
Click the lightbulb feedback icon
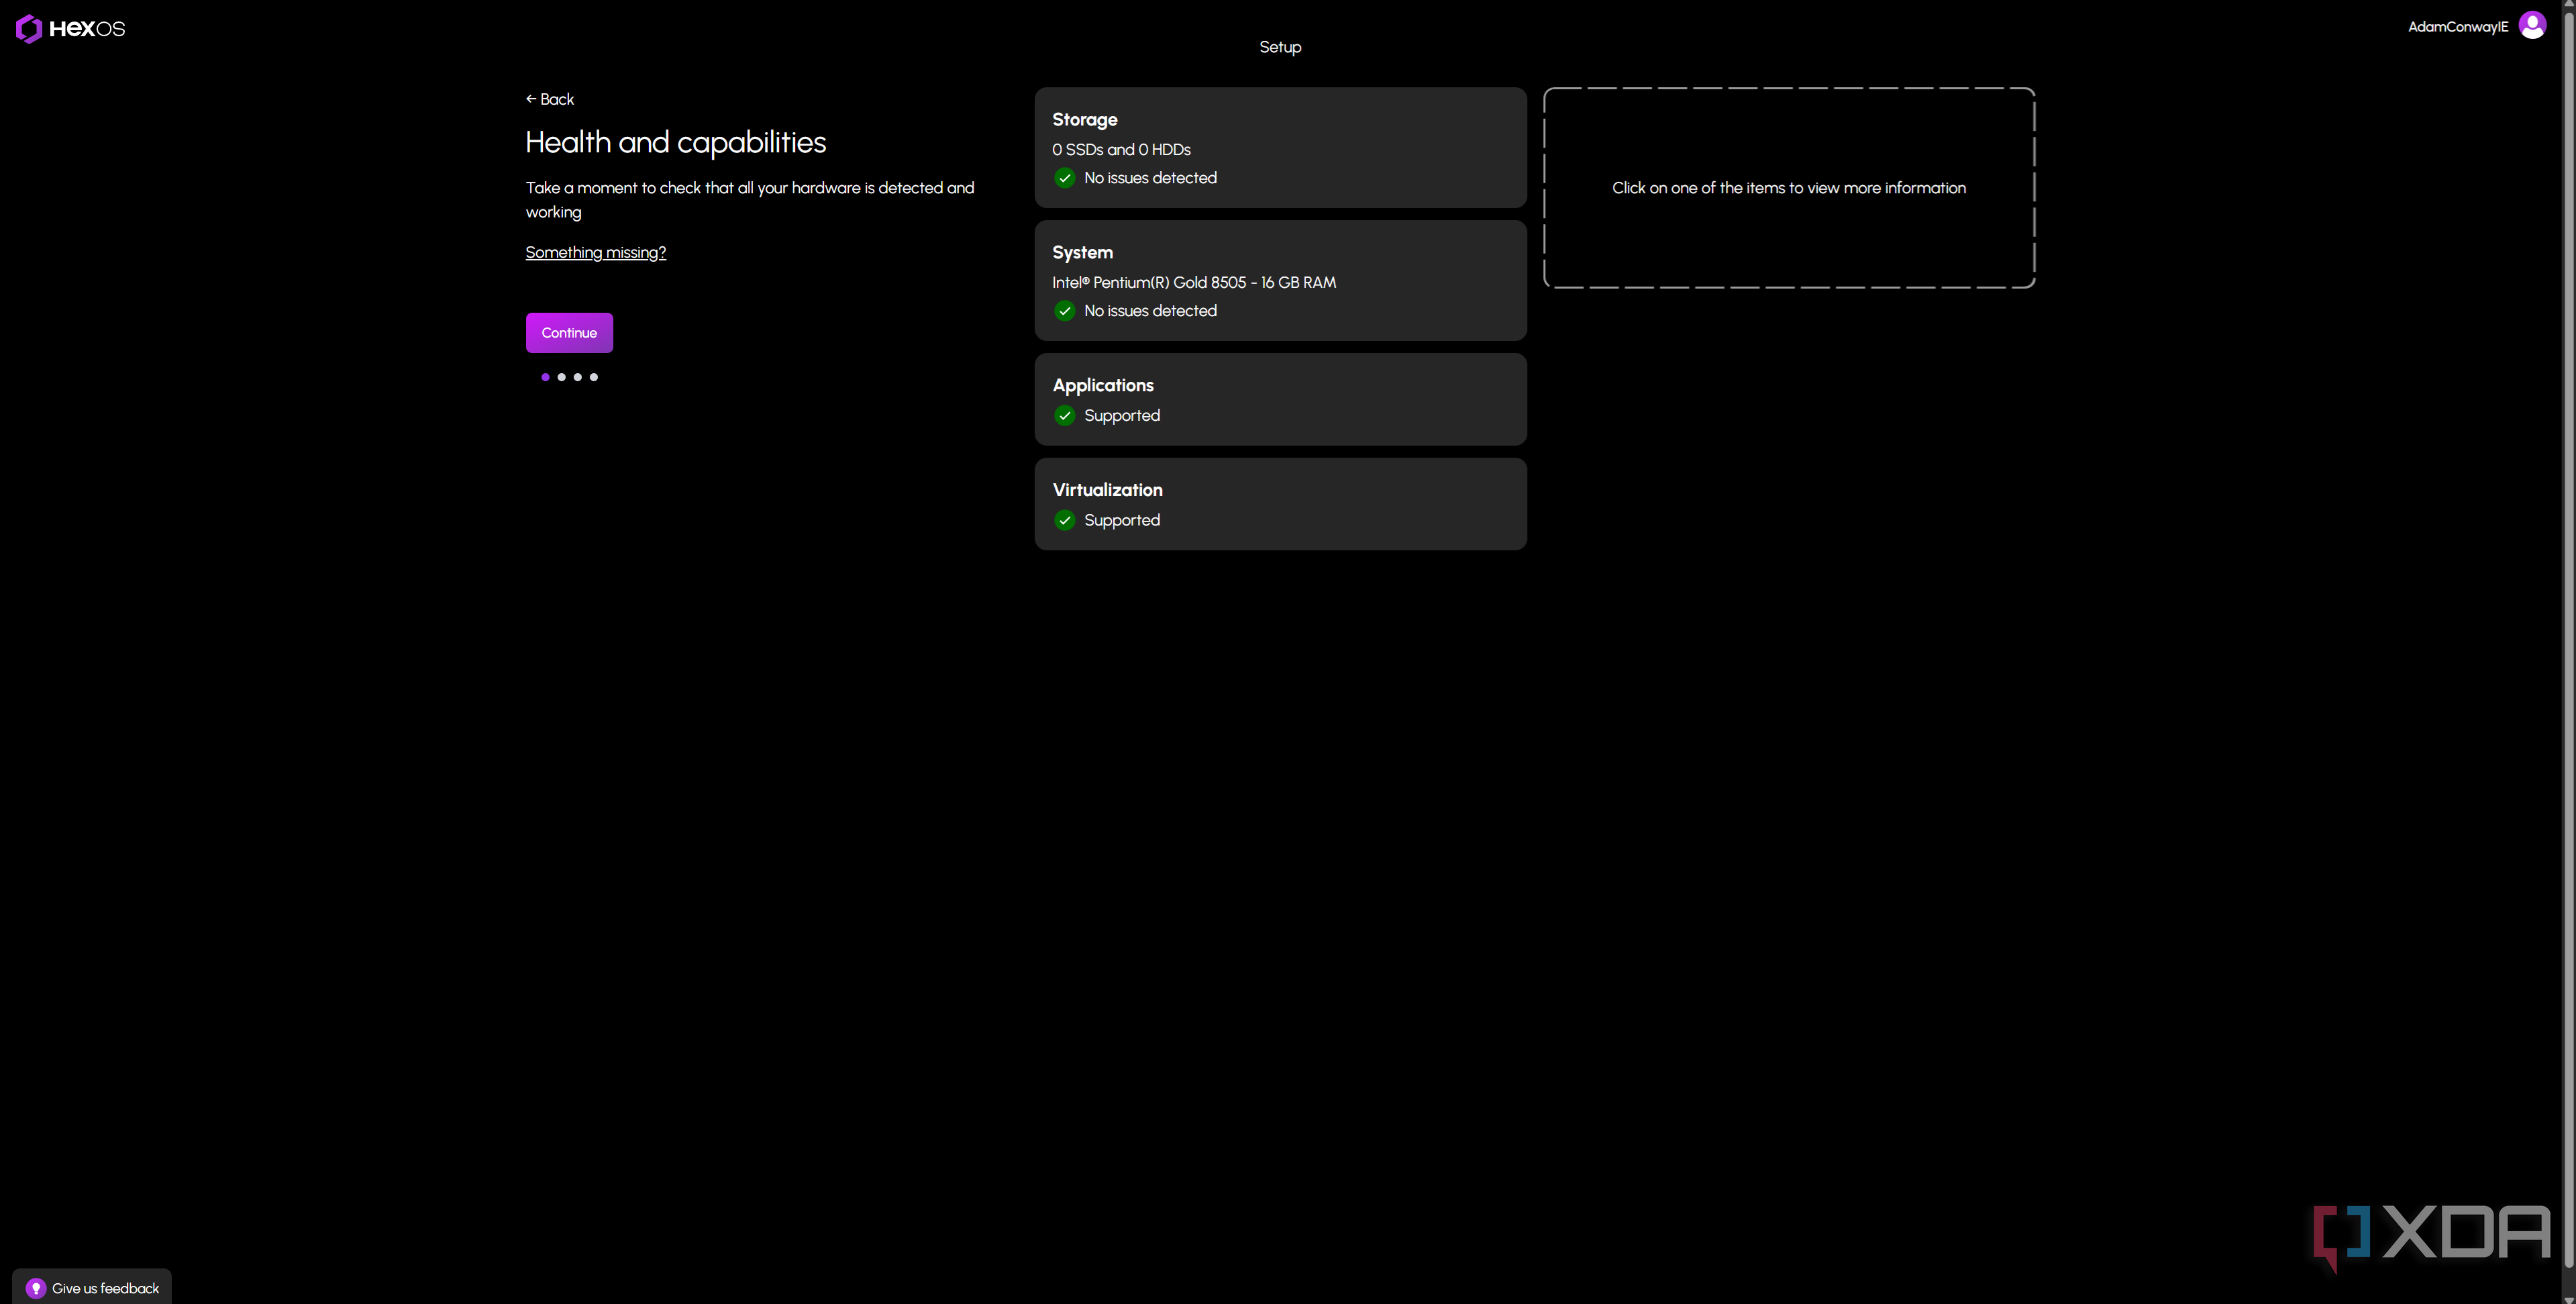36,1288
